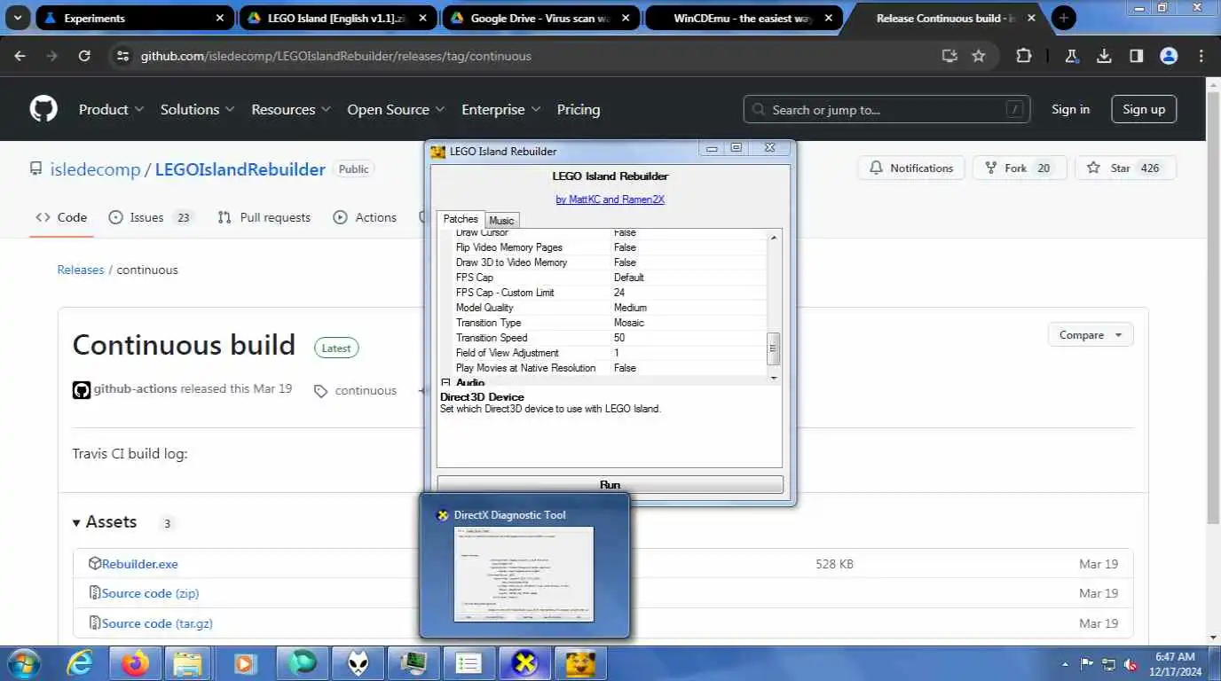The image size is (1221, 681).
Task: Click Sign up button on GitHub
Action: [1144, 109]
